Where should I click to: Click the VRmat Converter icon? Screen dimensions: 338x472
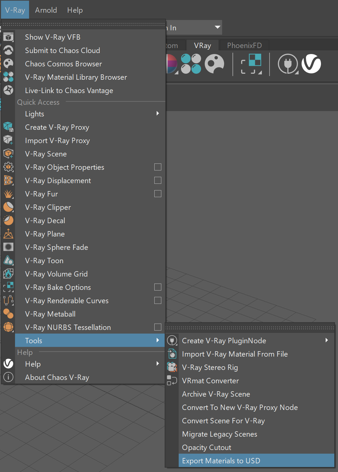pos(172,381)
